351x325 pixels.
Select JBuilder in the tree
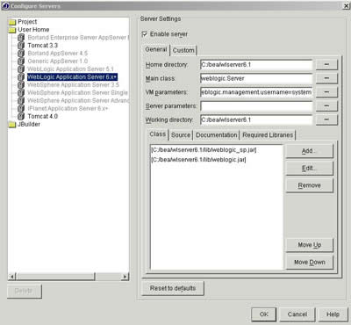click(x=29, y=125)
